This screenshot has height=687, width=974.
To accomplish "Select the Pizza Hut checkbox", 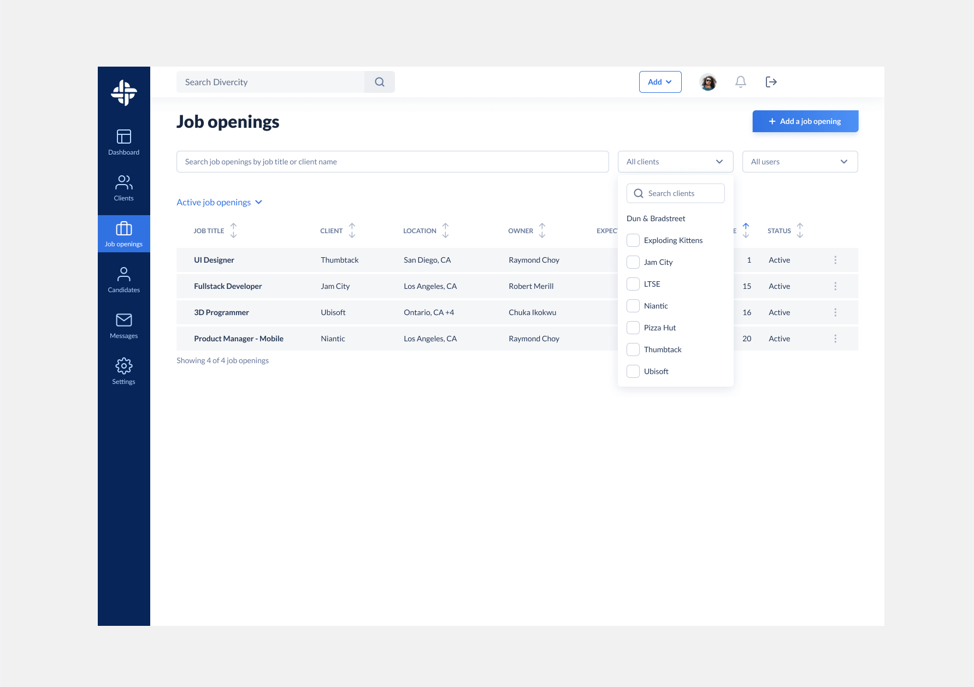I will 633,328.
